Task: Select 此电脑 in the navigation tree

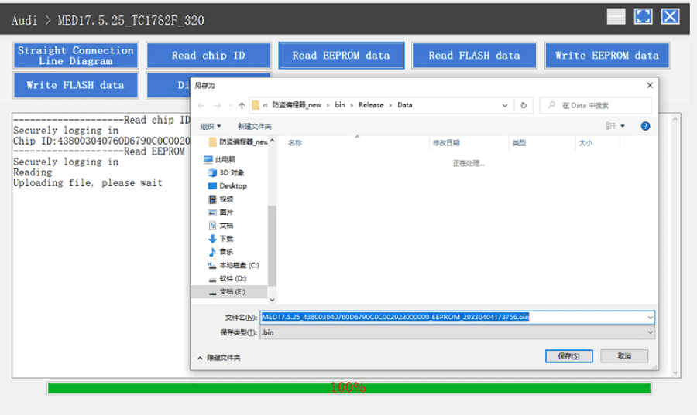Action: pos(220,159)
